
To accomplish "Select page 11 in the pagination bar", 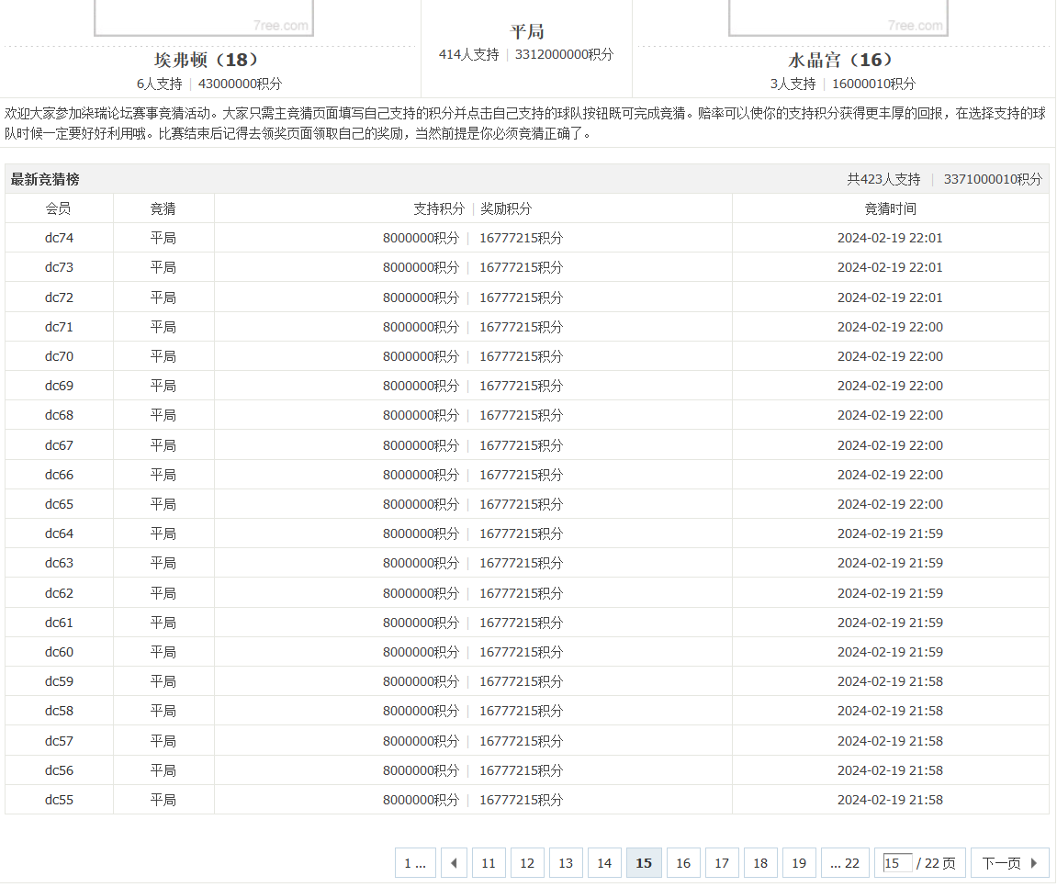I will pos(489,862).
